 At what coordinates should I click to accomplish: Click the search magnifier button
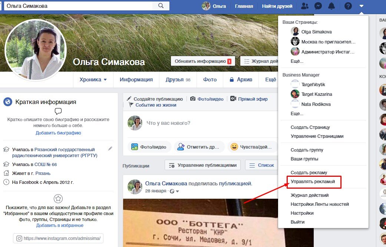point(161,6)
